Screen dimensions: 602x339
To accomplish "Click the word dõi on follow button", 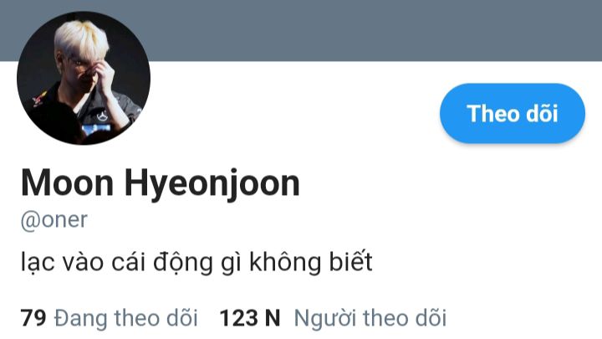I will [542, 114].
